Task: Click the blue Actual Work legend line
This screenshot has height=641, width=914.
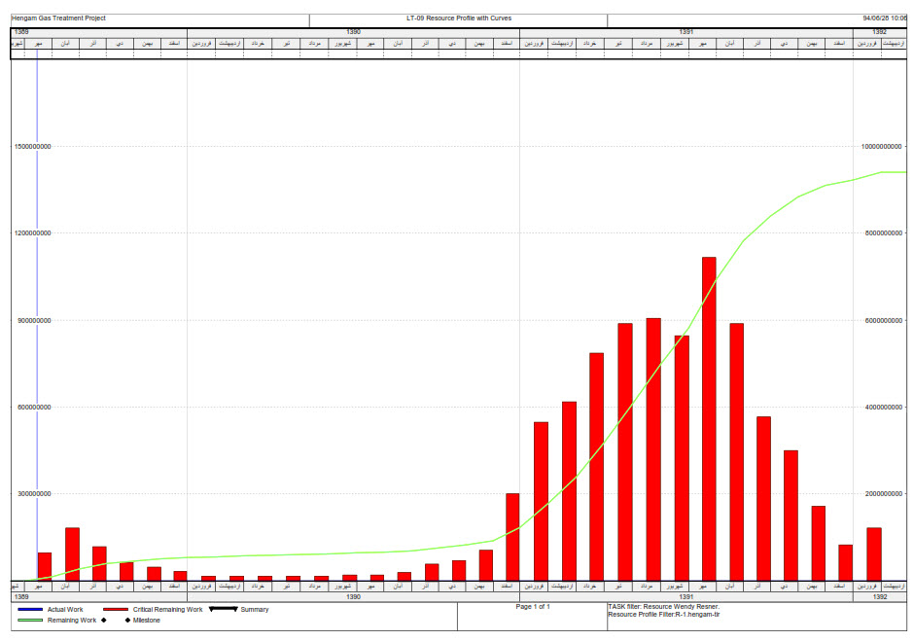Action: point(30,610)
